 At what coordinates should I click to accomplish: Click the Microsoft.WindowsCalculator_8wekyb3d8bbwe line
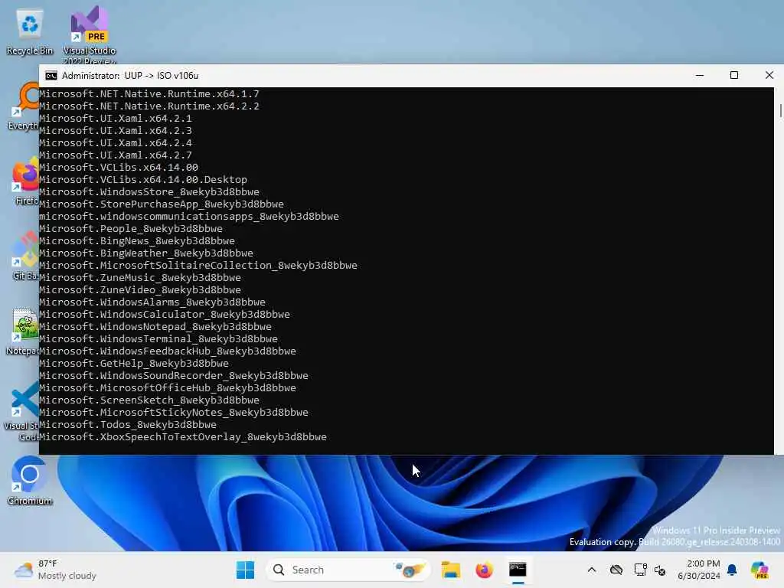point(165,315)
